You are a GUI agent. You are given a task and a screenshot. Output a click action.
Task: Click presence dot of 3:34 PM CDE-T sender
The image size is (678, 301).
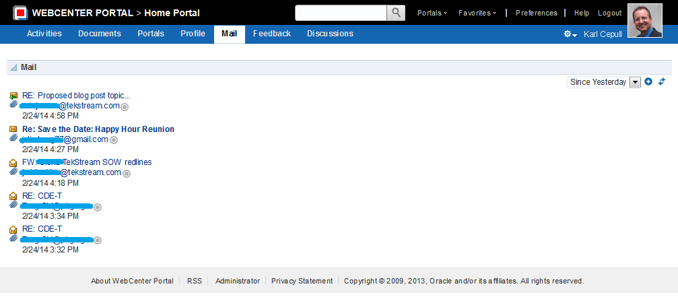(98, 207)
